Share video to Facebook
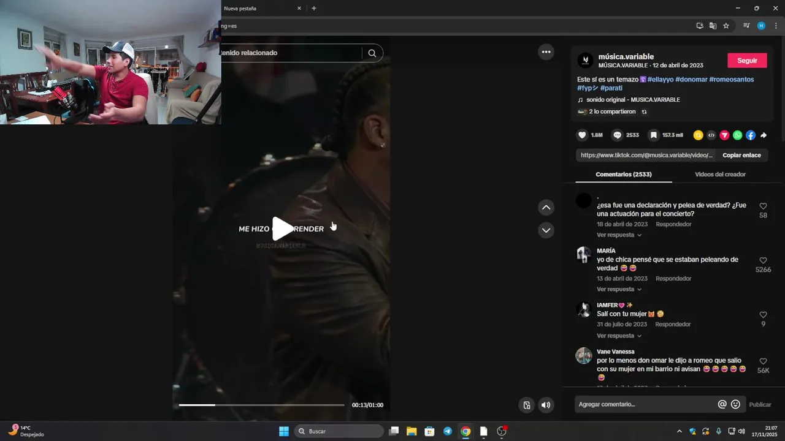 pos(751,135)
